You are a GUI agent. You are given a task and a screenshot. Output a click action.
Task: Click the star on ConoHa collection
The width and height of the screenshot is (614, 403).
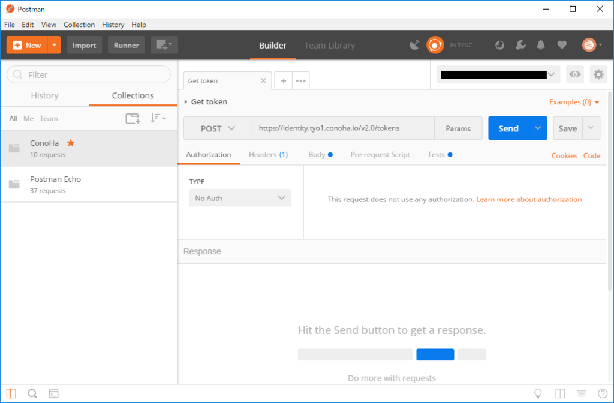(71, 143)
